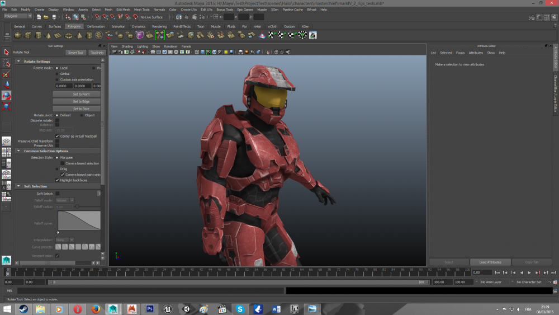Select the Gimbal rotate mode radio

[x=57, y=74]
